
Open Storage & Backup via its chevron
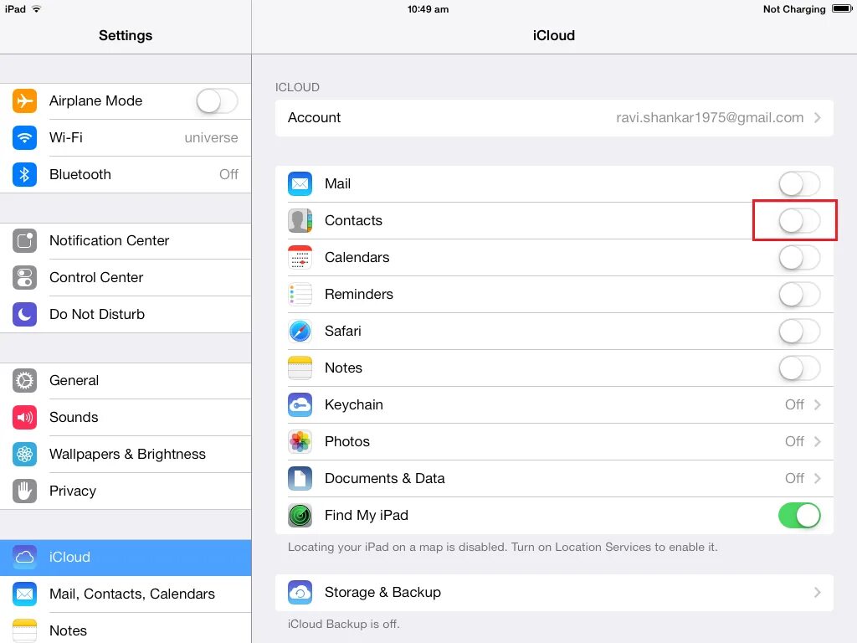click(x=818, y=593)
